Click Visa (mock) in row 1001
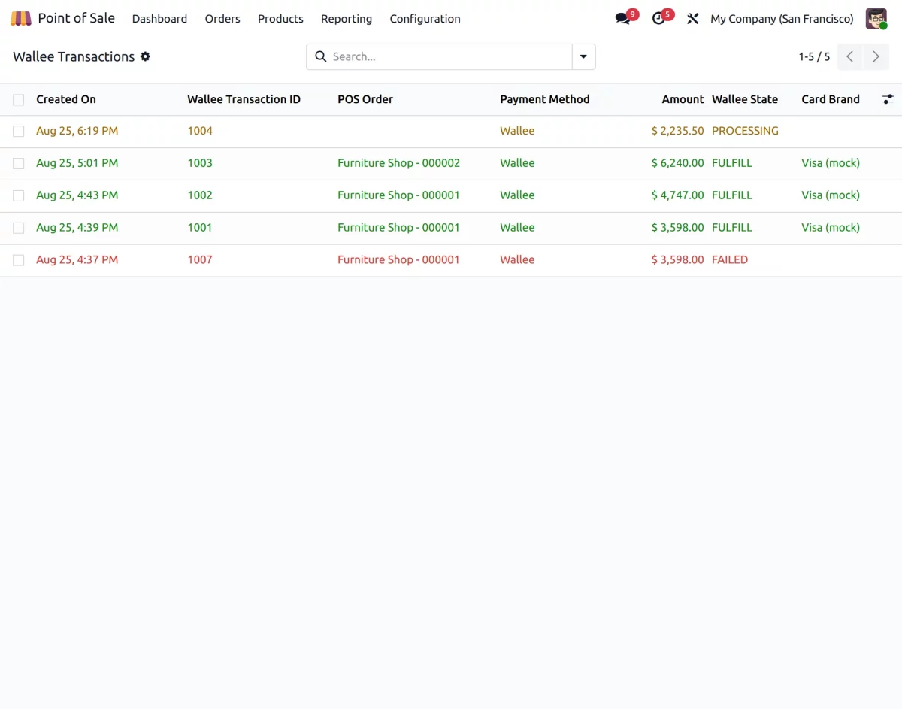Viewport: 902px width, 709px height. click(x=831, y=228)
